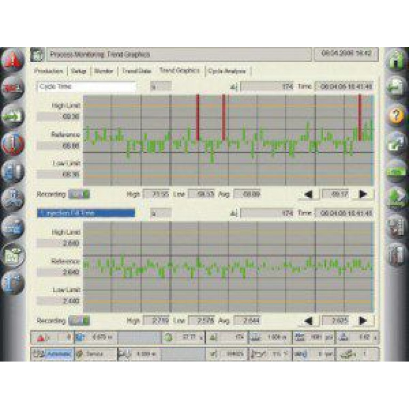Switch to the Production tab
This screenshot has height=409, width=409.
tap(49, 71)
